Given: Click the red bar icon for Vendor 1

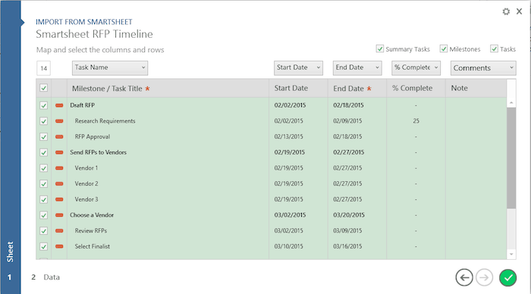Looking at the screenshot, I should pos(59,167).
